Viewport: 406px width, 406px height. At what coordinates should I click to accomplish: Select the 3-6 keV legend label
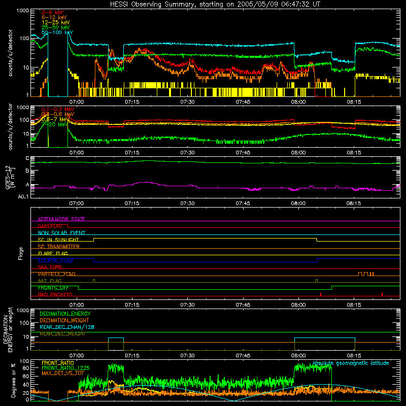click(x=53, y=12)
